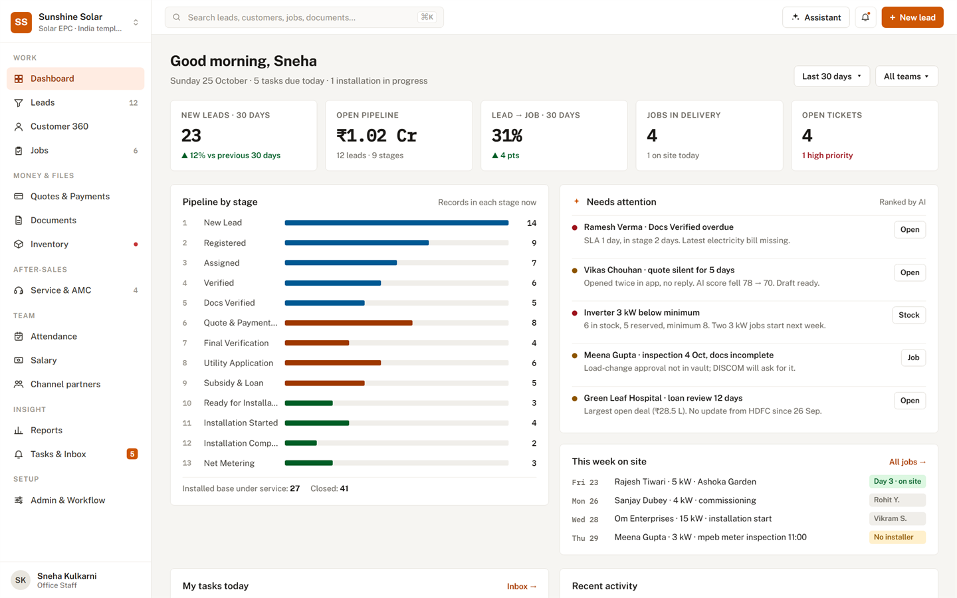Open the Dashboard grid icon

coord(19,78)
